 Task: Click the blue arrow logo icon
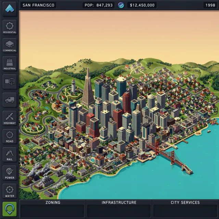point(10,9)
